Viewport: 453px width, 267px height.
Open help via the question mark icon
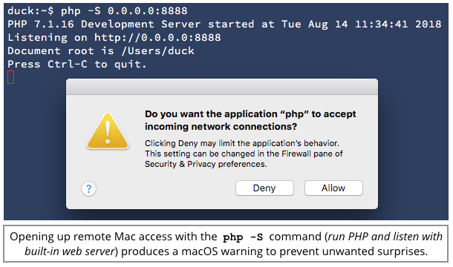(x=88, y=189)
